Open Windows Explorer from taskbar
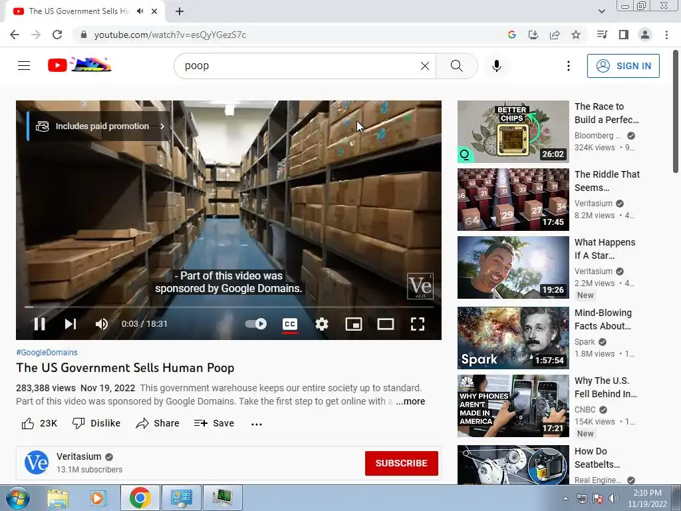 click(x=58, y=498)
